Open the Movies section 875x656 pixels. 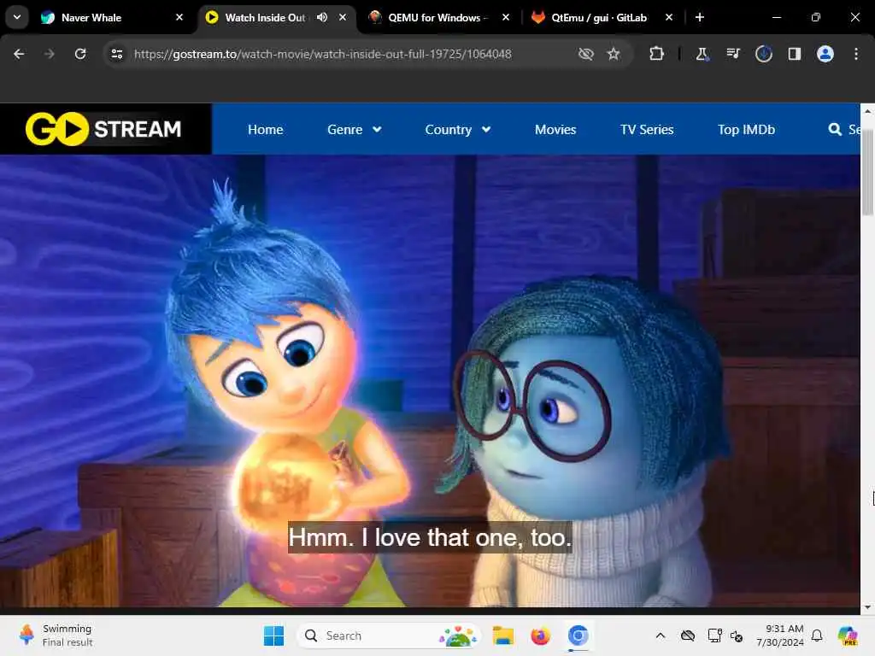point(555,130)
